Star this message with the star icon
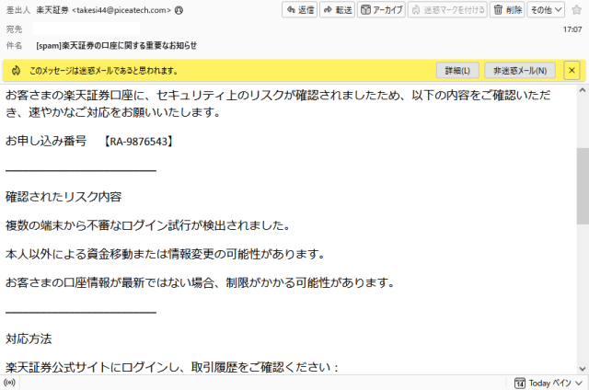Screen dimensions: 589x390 [577, 10]
